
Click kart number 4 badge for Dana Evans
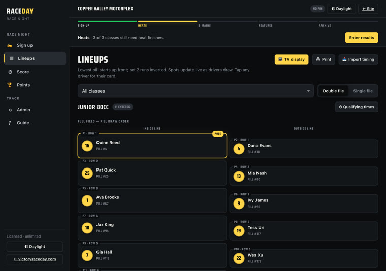[239, 149]
